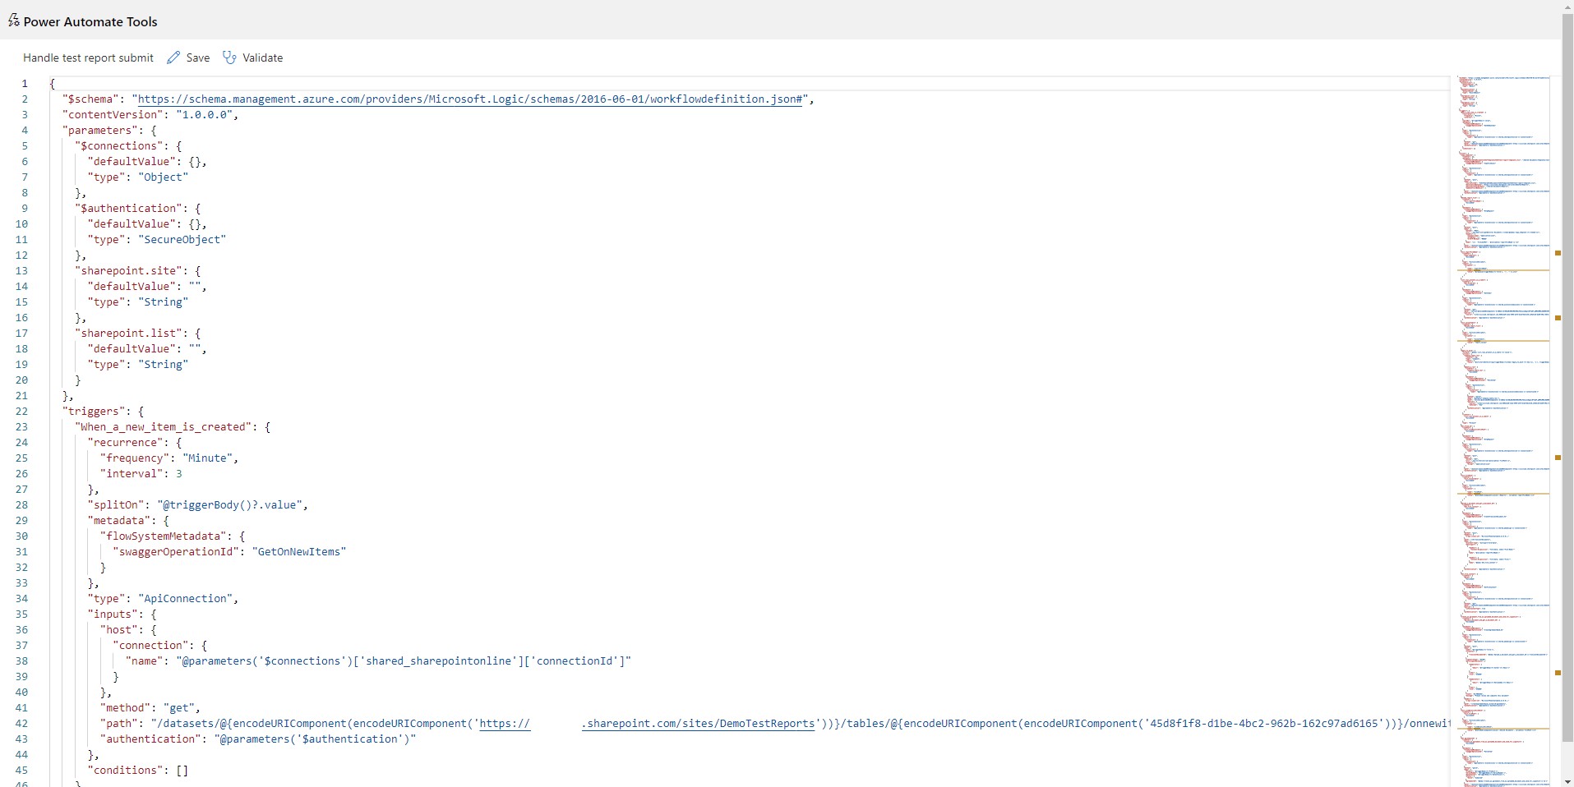Click the "sharepoint.list" key

click(128, 333)
